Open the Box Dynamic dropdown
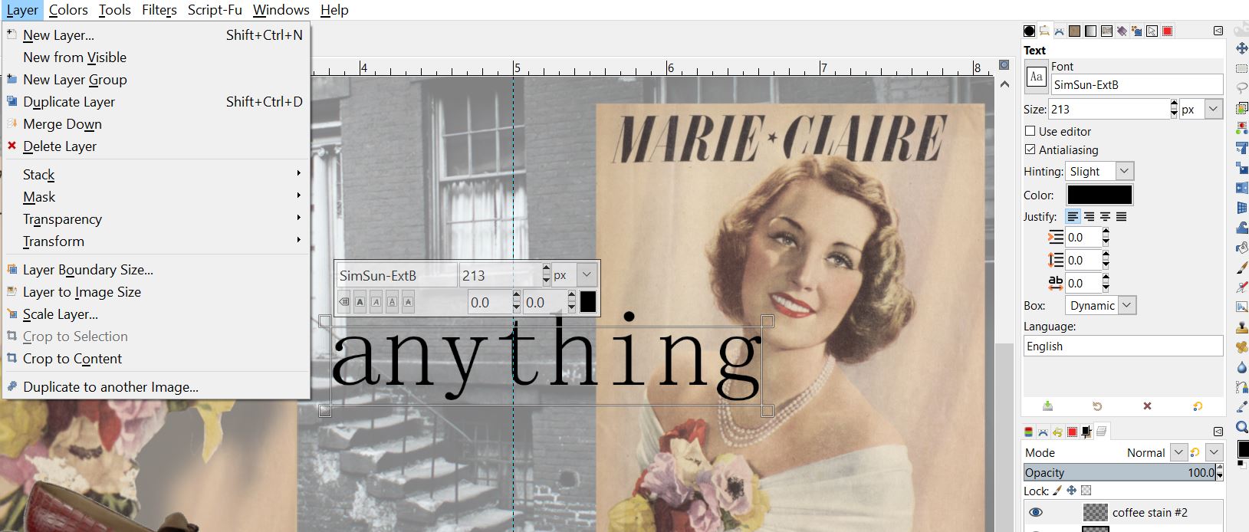 (x=1100, y=305)
